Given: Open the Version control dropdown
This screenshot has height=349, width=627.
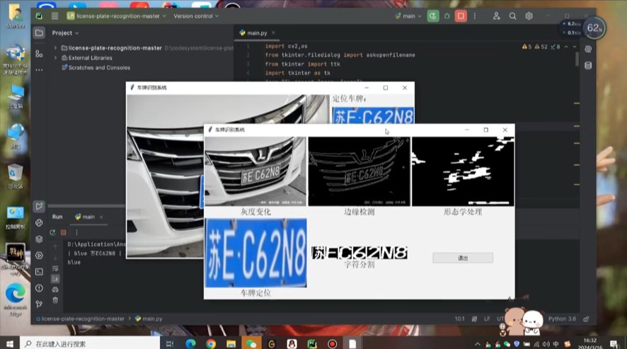Looking at the screenshot, I should click(196, 16).
